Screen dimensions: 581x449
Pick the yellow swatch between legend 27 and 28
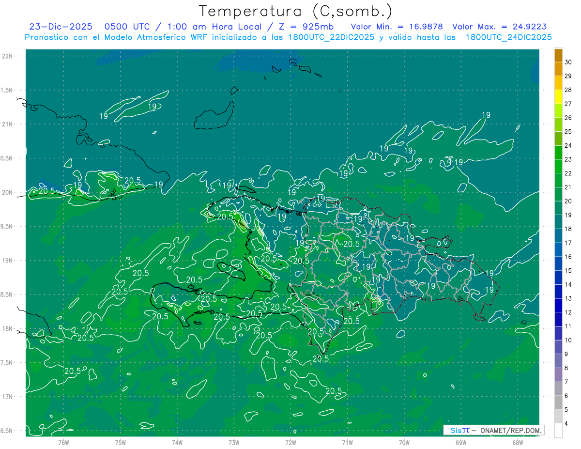pyautogui.click(x=558, y=97)
